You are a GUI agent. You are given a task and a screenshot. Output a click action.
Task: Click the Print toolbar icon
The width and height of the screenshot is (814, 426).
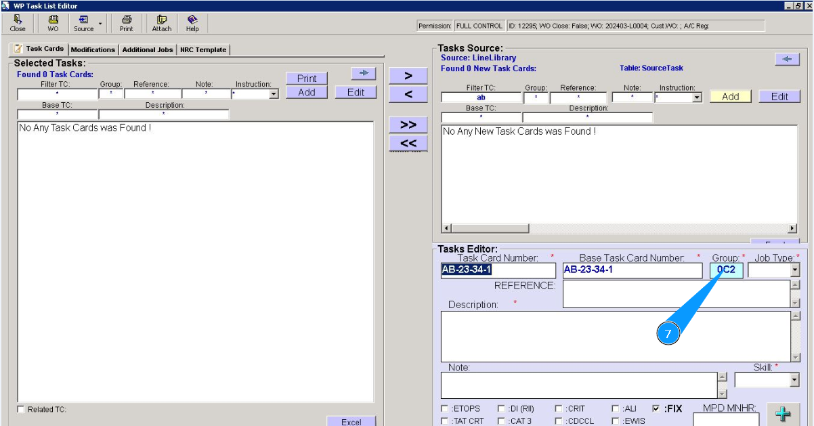(x=127, y=23)
